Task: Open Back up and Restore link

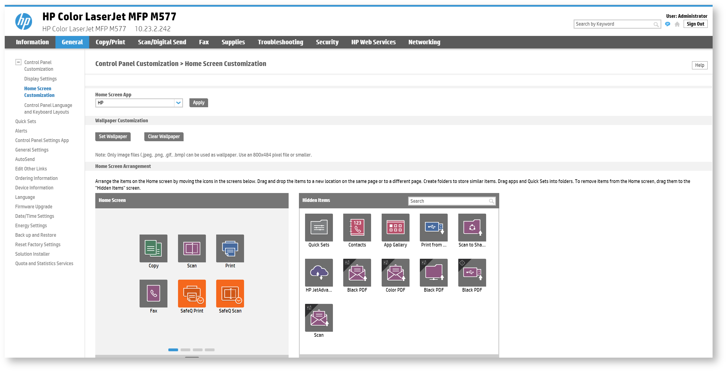Action: click(x=35, y=235)
